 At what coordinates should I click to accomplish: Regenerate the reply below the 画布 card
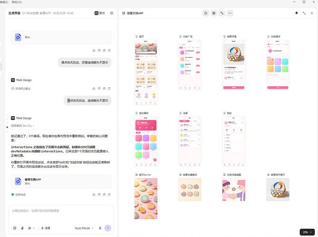[x=109, y=50]
